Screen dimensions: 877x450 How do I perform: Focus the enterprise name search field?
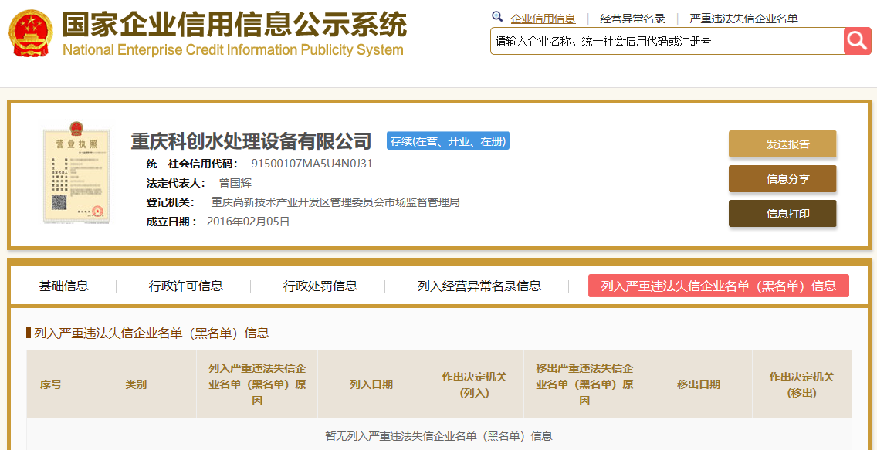click(x=667, y=41)
